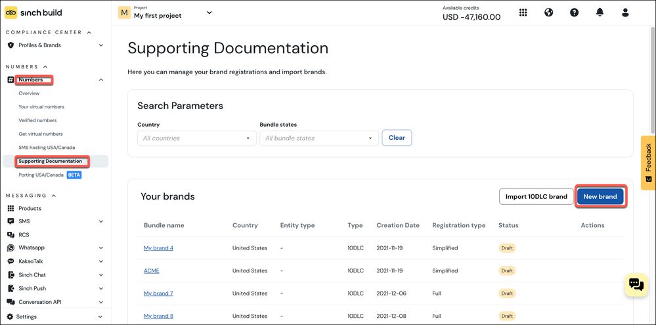Expand the Settings menu chevron
Image resolution: width=656 pixels, height=325 pixels.
(x=101, y=316)
